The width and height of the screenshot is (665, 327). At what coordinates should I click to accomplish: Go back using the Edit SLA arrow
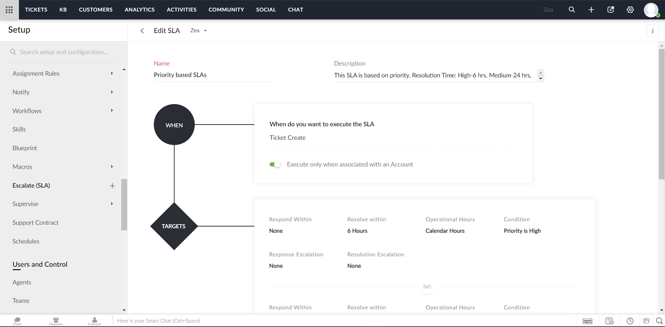[142, 31]
